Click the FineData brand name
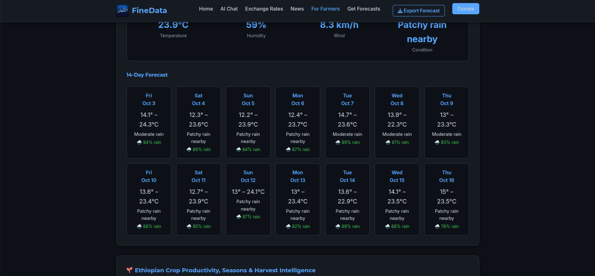 (x=149, y=11)
